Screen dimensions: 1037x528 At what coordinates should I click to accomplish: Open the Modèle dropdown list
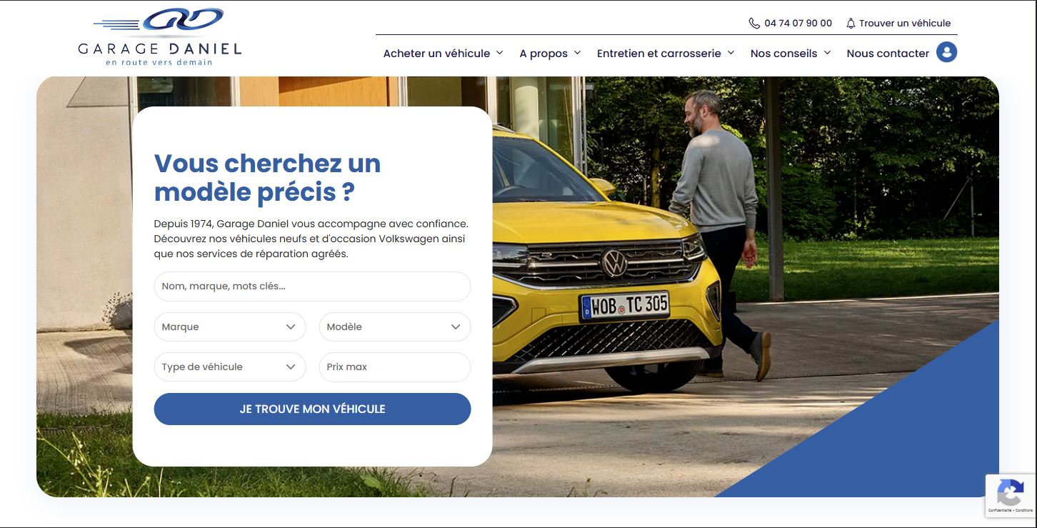pyautogui.click(x=395, y=327)
